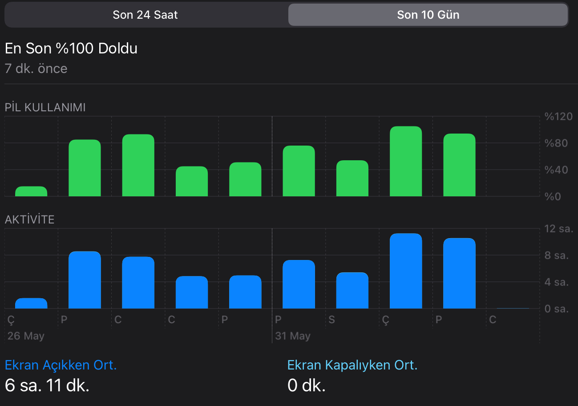Tap the AKTİVİTE heading
The image size is (578, 406).
tap(30, 219)
